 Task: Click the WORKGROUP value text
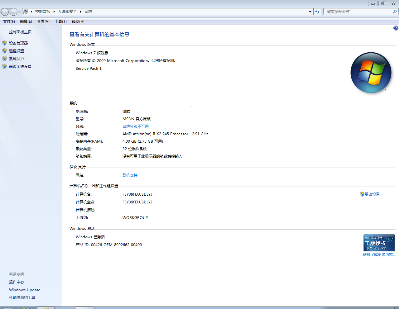135,218
